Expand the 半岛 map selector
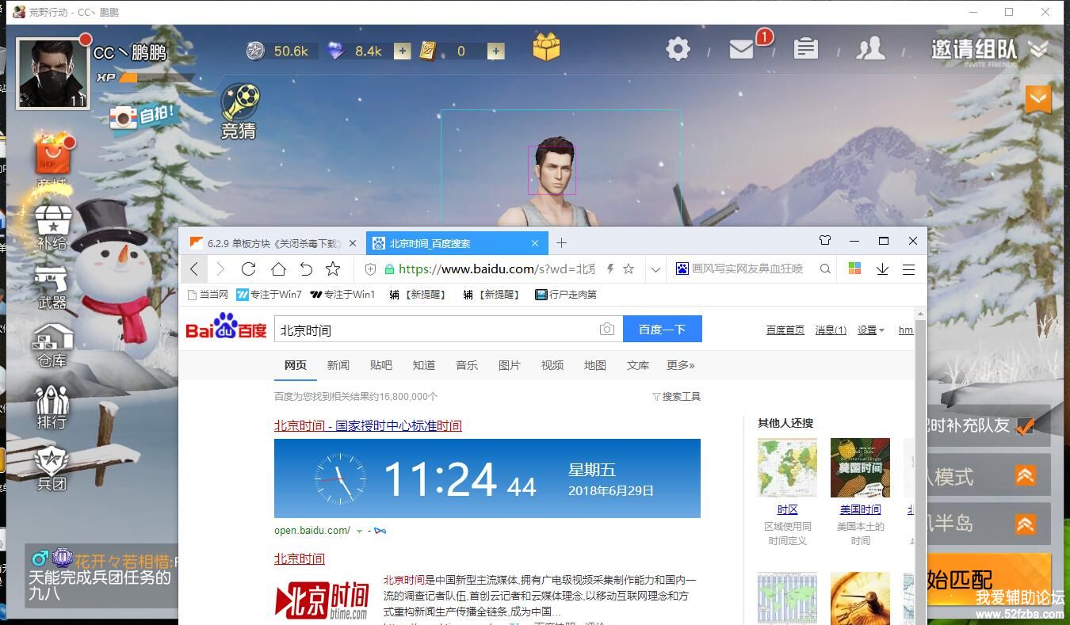 (1025, 524)
